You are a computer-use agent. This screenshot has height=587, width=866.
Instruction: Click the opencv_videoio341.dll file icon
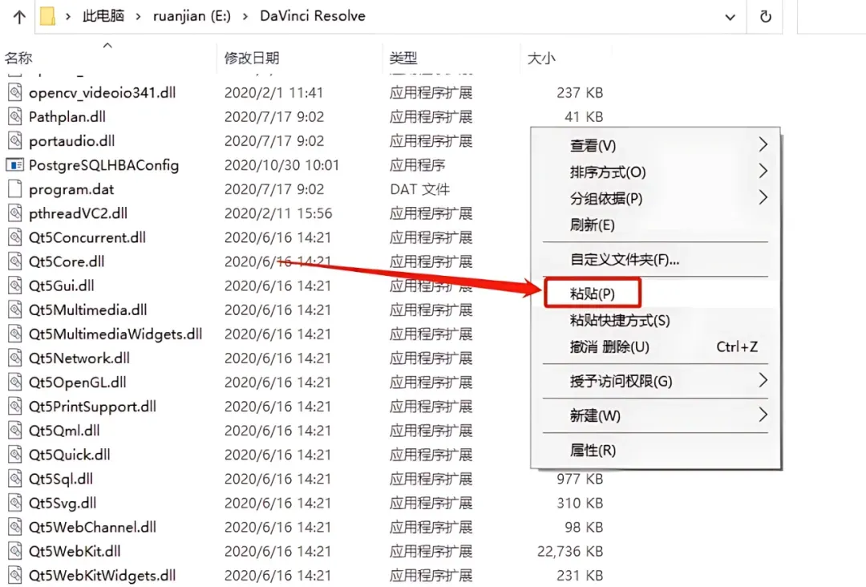pos(15,92)
